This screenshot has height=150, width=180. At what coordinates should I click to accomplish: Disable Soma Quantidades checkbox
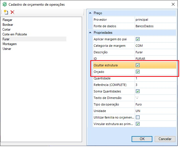point(138,91)
